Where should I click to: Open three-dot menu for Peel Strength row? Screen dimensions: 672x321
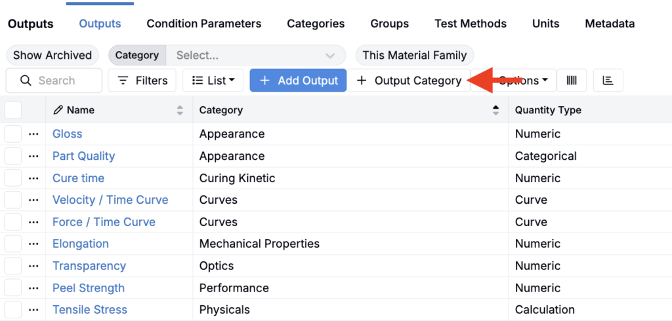click(34, 288)
